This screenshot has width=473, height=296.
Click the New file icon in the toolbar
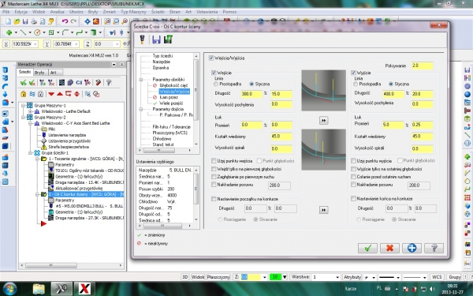[8, 21]
